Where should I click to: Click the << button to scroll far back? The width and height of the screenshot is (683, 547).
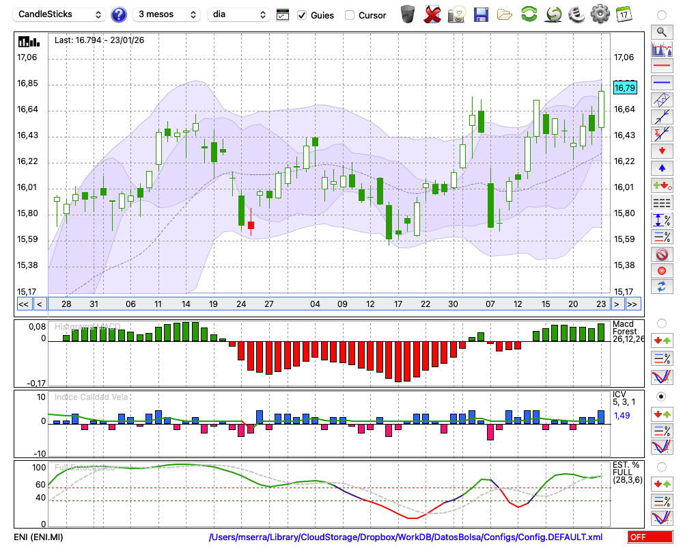click(23, 304)
